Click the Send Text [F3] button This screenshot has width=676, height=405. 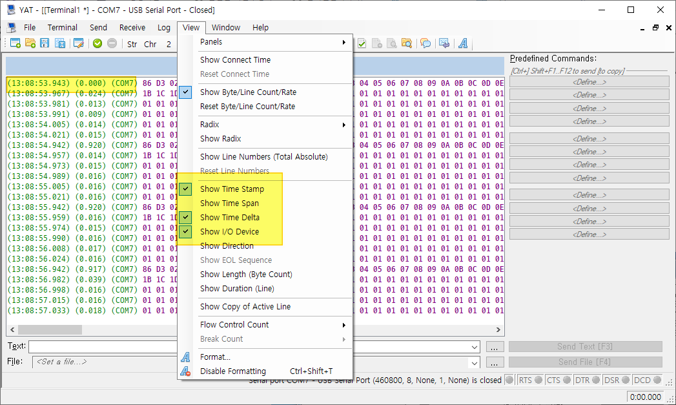click(x=585, y=346)
